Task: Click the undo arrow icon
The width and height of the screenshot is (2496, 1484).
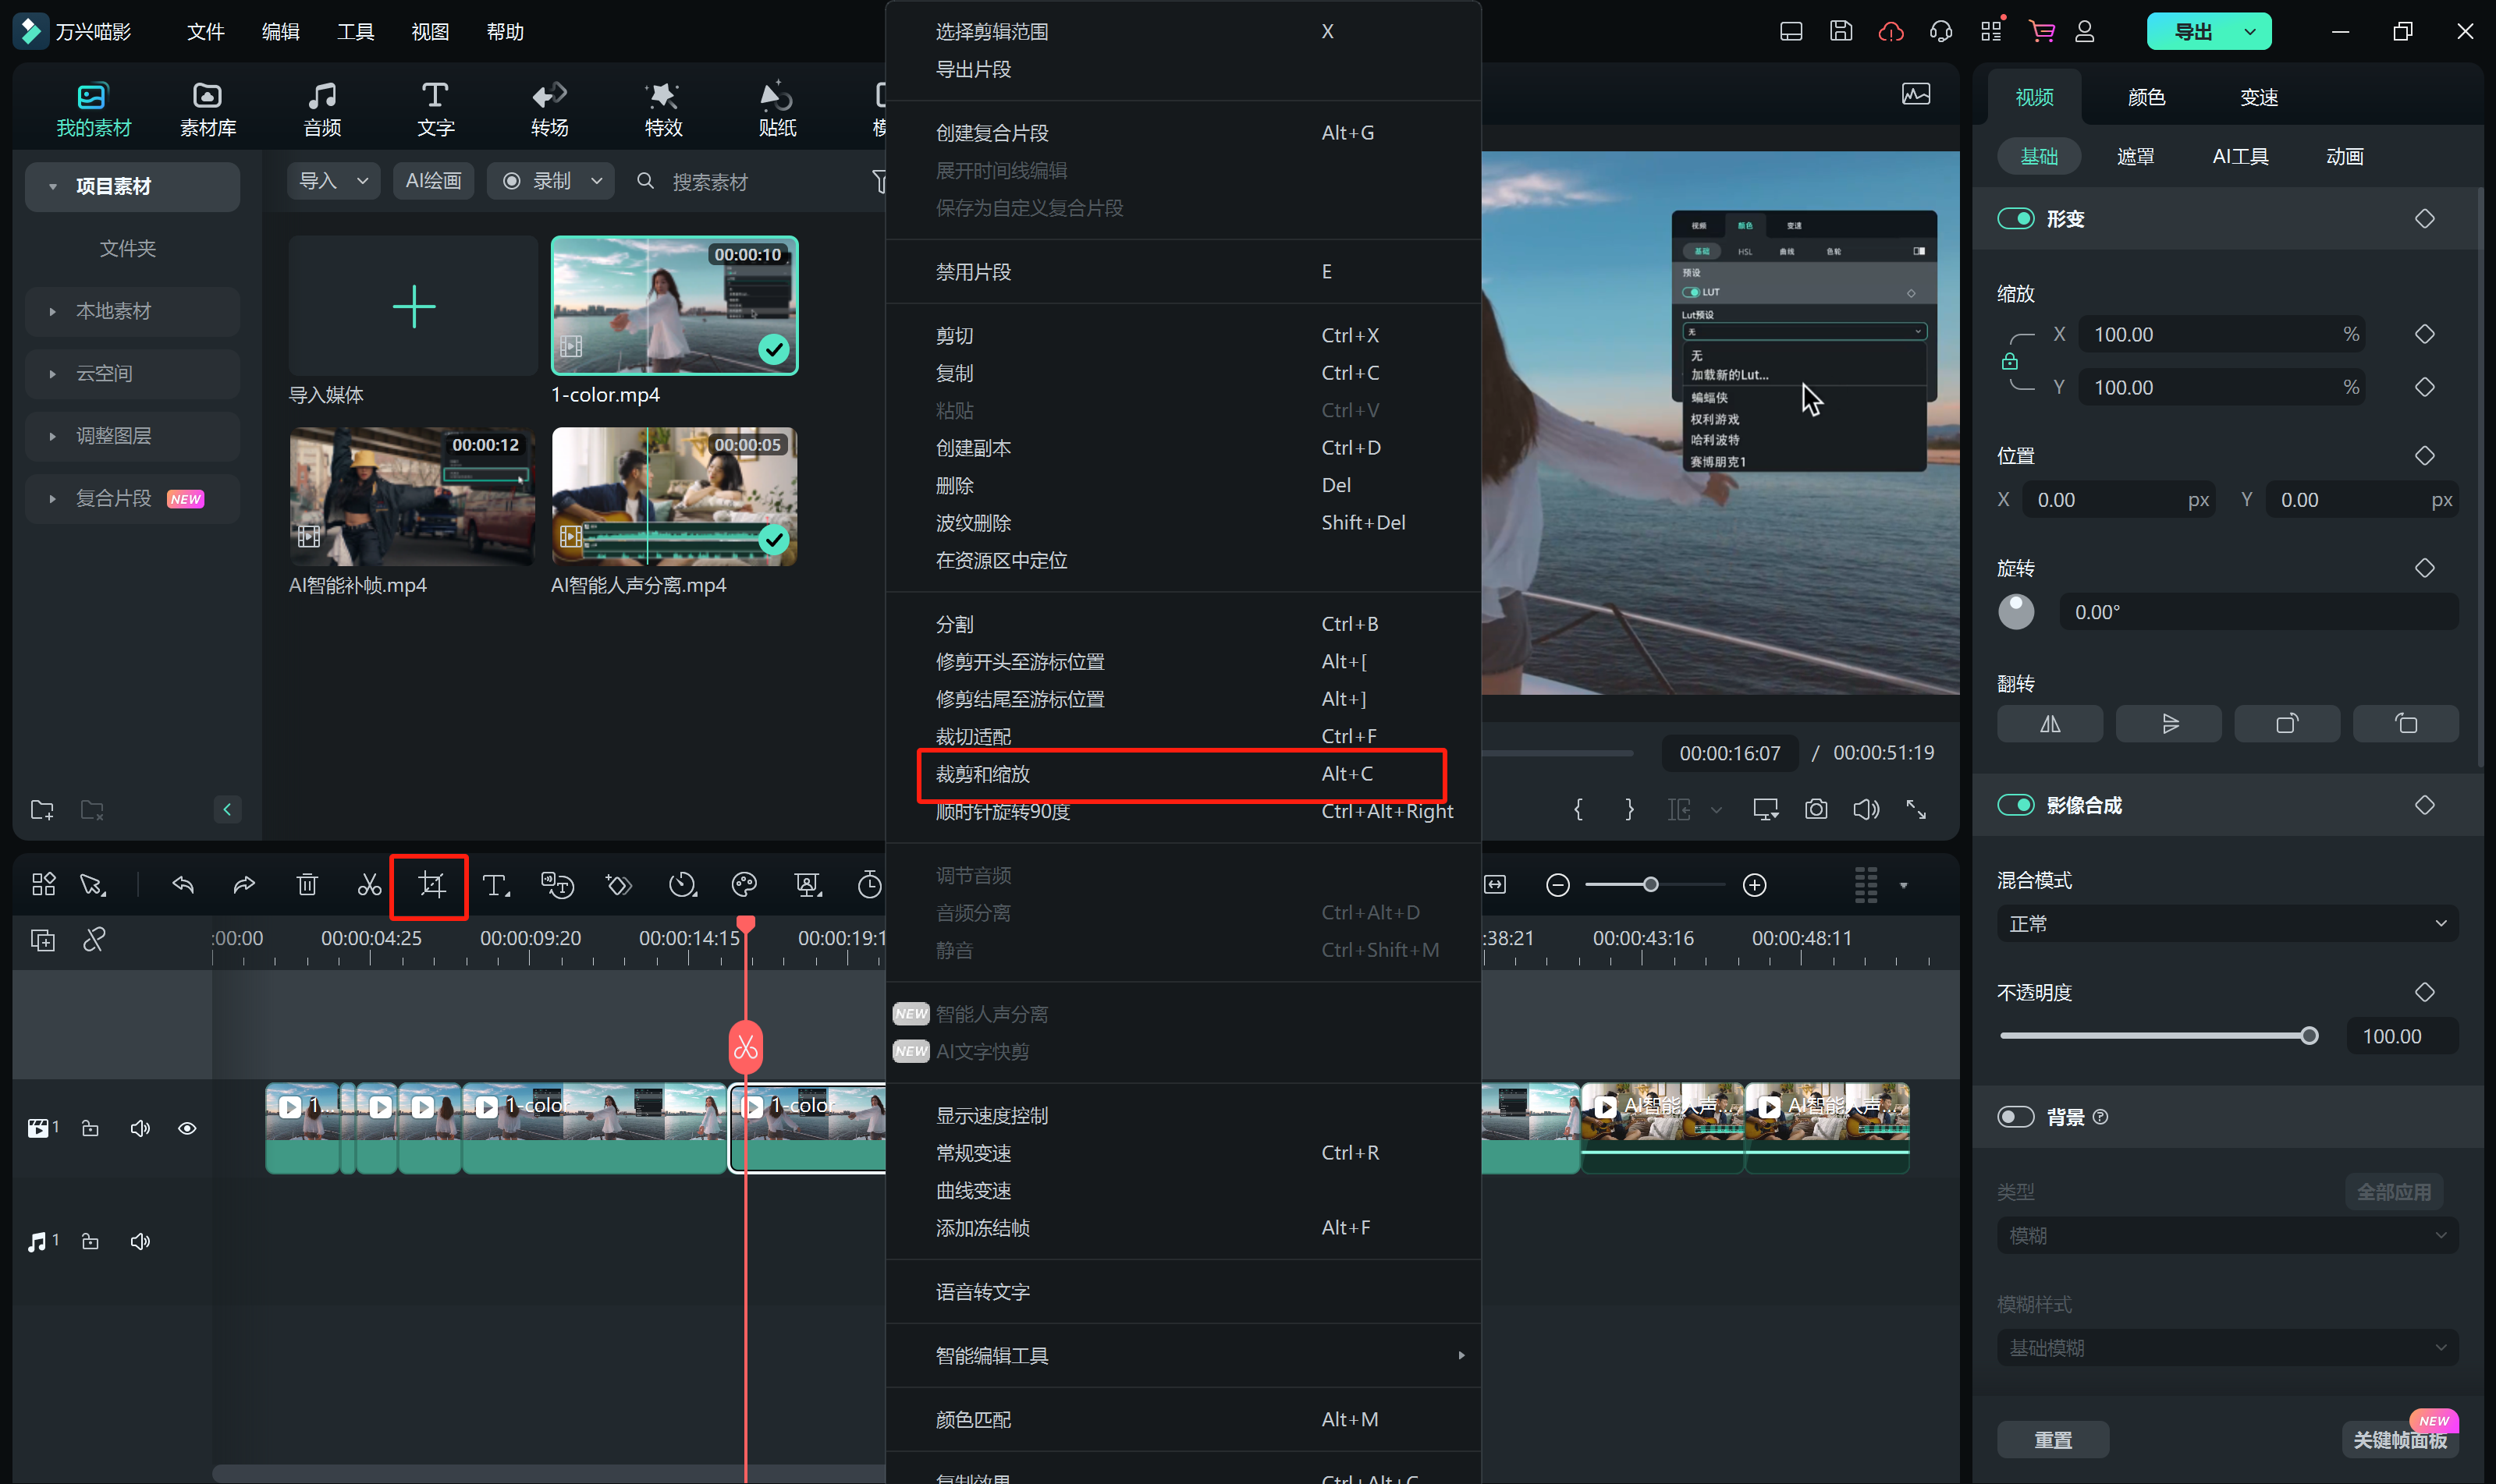Action: (x=183, y=885)
